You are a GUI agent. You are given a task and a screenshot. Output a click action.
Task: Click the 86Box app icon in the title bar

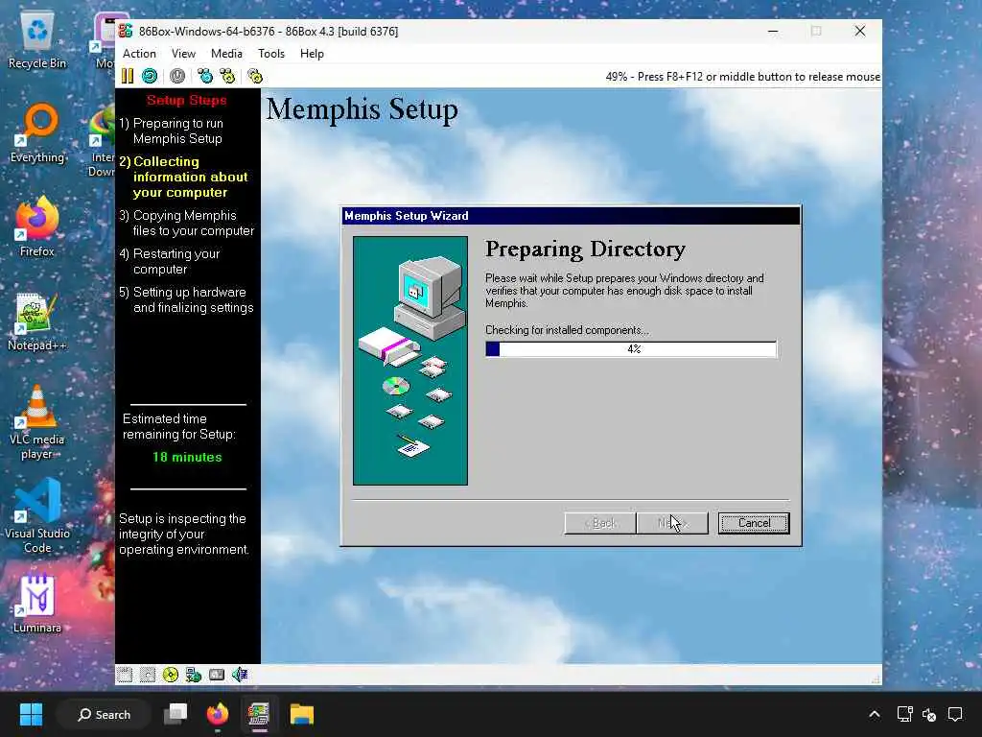coord(126,31)
